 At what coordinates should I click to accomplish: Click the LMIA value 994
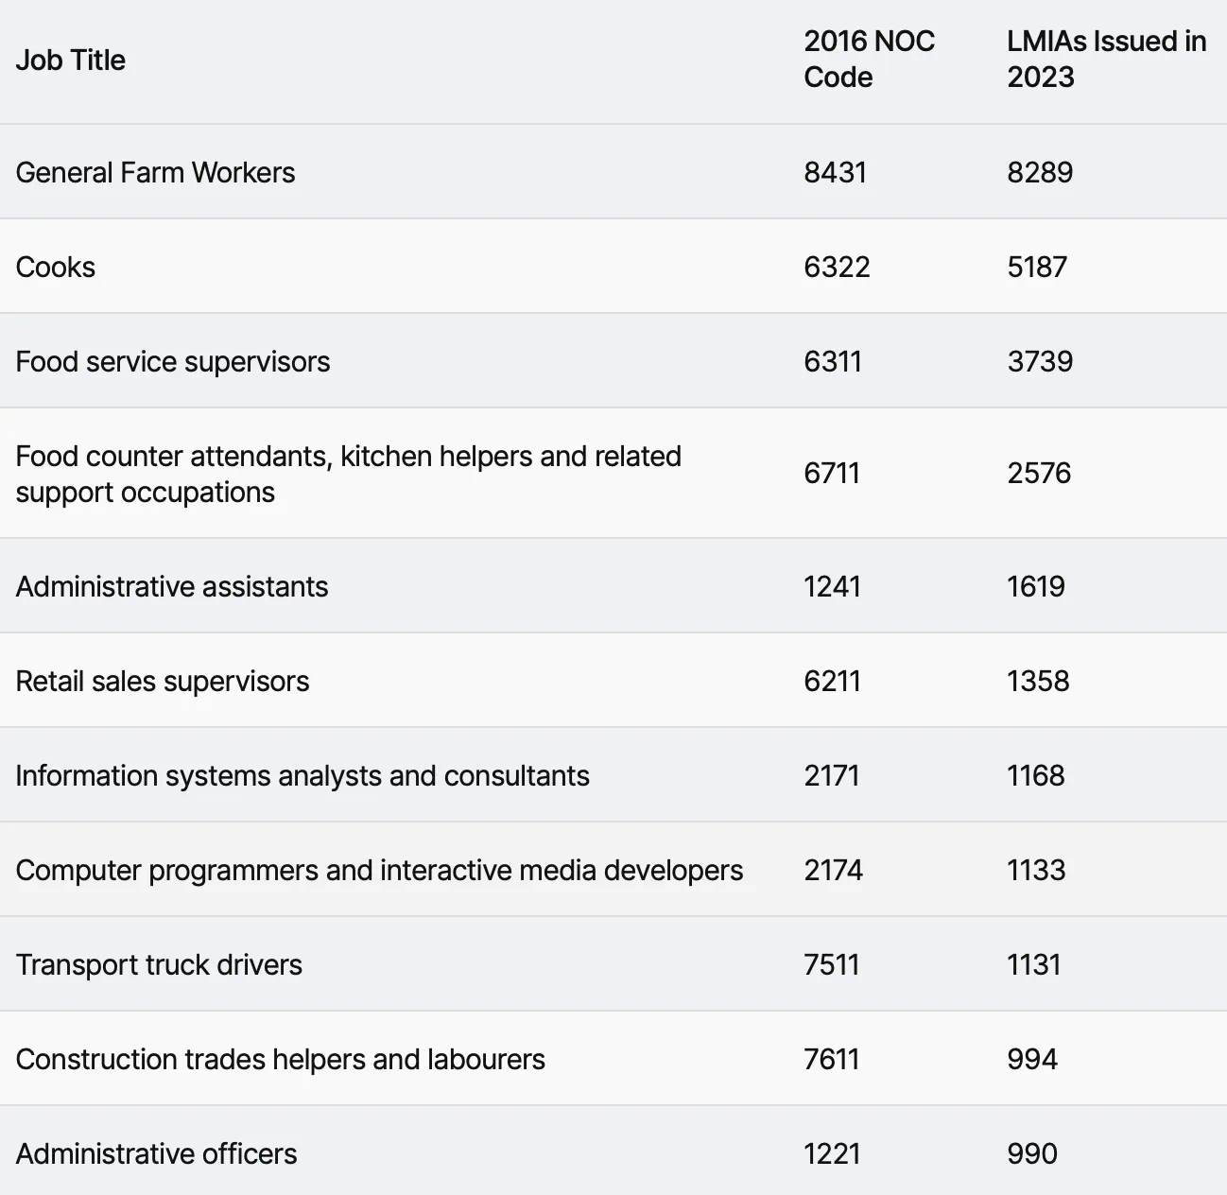pos(1031,1059)
